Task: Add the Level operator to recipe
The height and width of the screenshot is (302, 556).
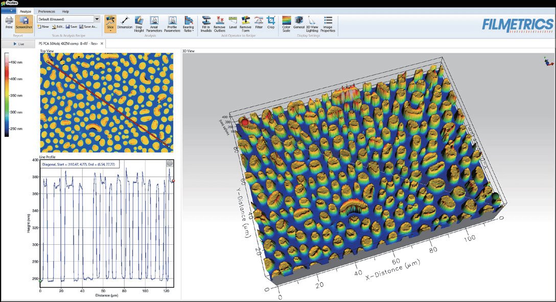Action: [233, 24]
